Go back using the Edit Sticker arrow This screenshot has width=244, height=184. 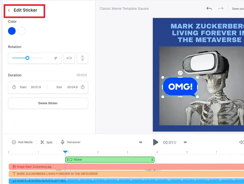(9, 10)
